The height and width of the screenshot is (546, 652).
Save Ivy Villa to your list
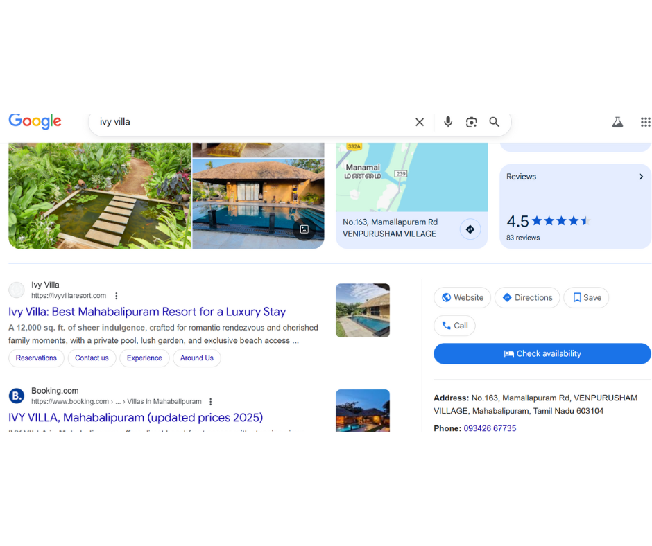tap(586, 298)
